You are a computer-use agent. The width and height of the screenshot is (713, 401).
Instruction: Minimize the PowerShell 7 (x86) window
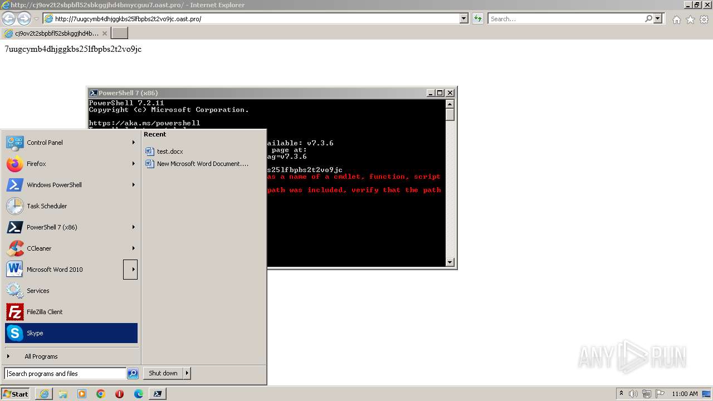tap(431, 93)
